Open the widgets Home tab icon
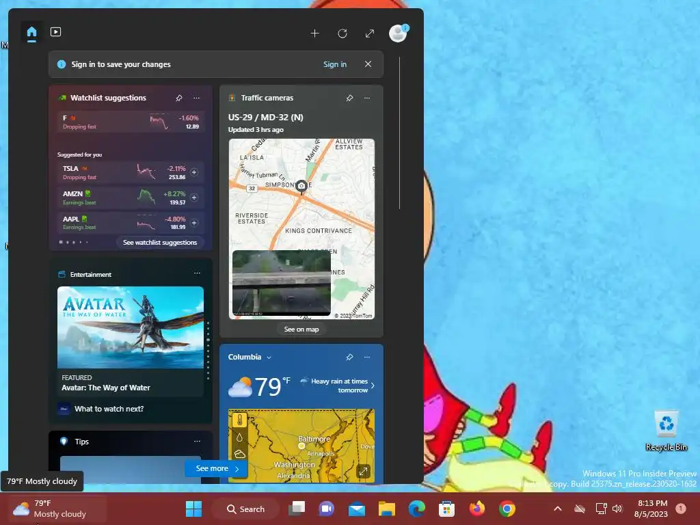 [31, 32]
